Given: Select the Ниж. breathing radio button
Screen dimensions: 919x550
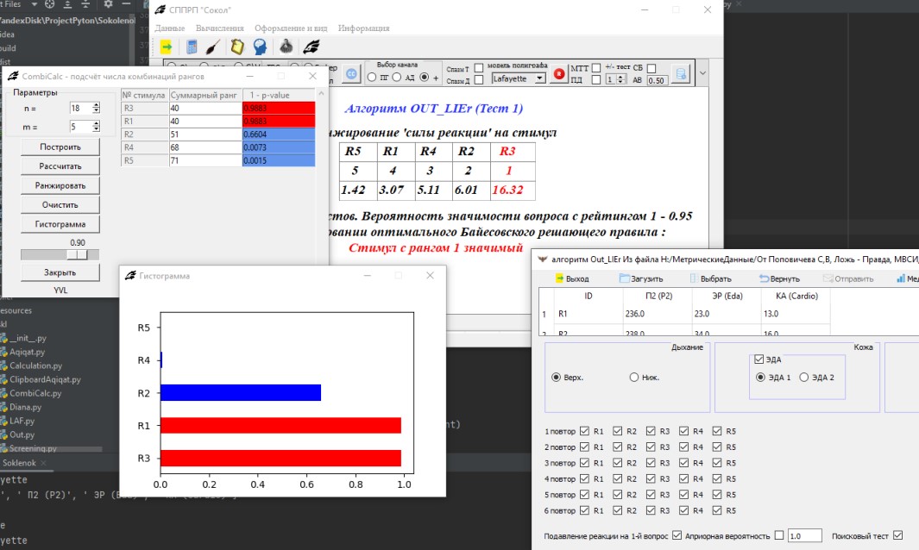Looking at the screenshot, I should (633, 378).
